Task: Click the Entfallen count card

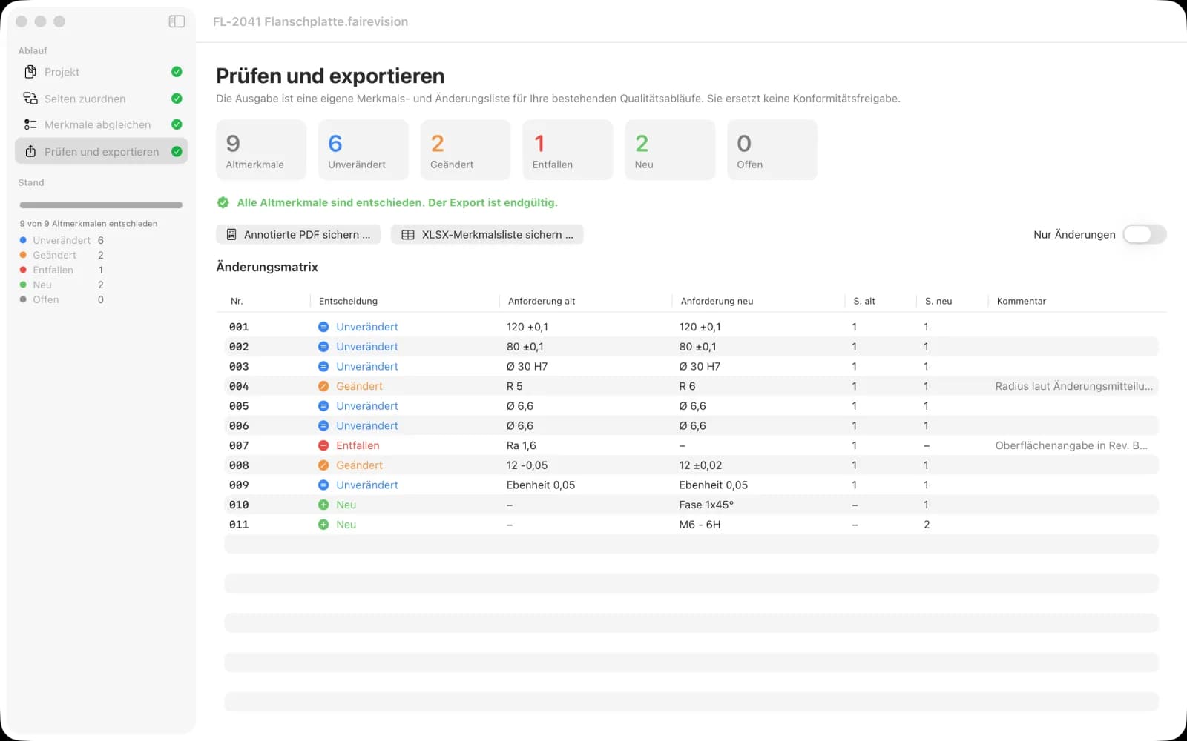Action: point(568,150)
